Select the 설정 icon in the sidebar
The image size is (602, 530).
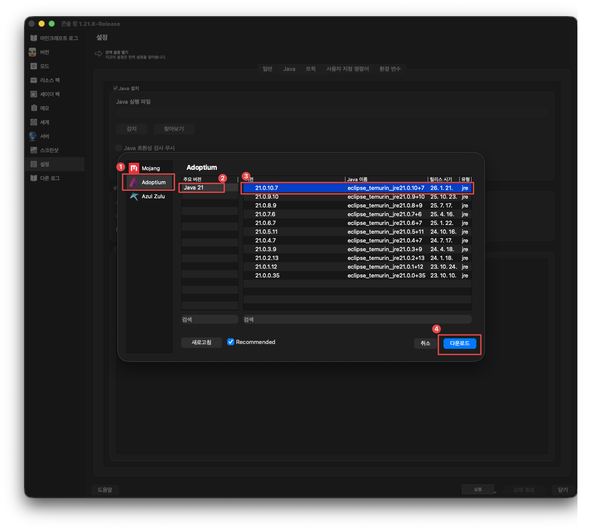click(x=33, y=164)
